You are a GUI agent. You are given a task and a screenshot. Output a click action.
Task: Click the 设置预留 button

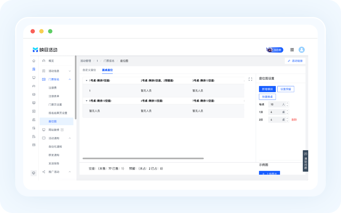pos(286,89)
